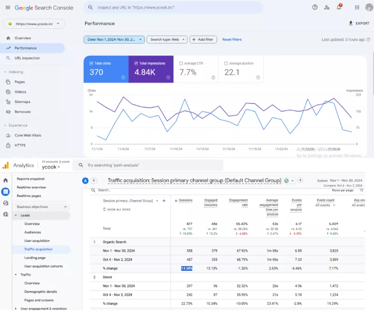Click the Analytics Explore icon in left rail
The height and width of the screenshot is (316, 374).
click(x=6, y=203)
